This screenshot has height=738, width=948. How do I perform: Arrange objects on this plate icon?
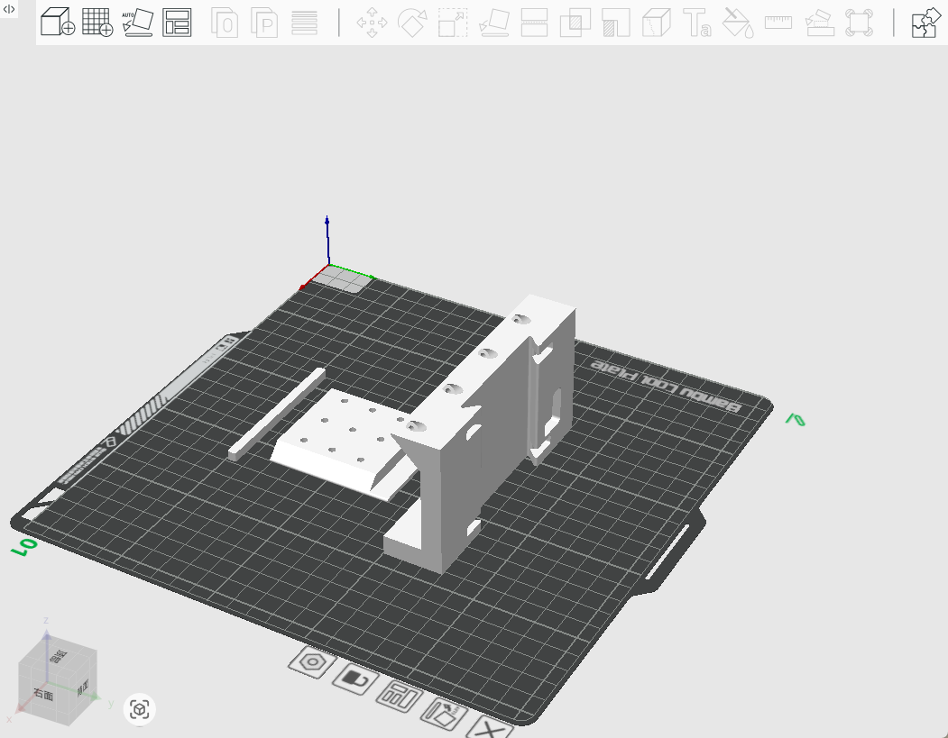[x=399, y=696]
